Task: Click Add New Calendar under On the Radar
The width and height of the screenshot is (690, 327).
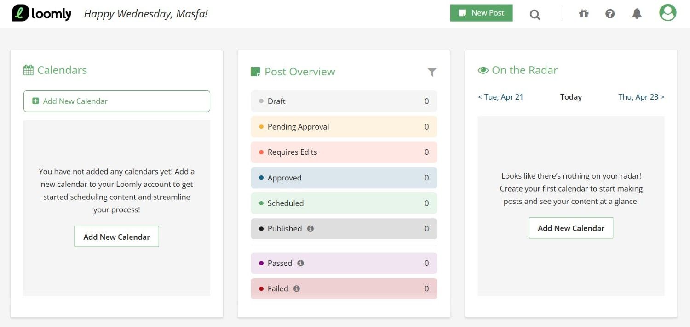Action: (x=571, y=228)
